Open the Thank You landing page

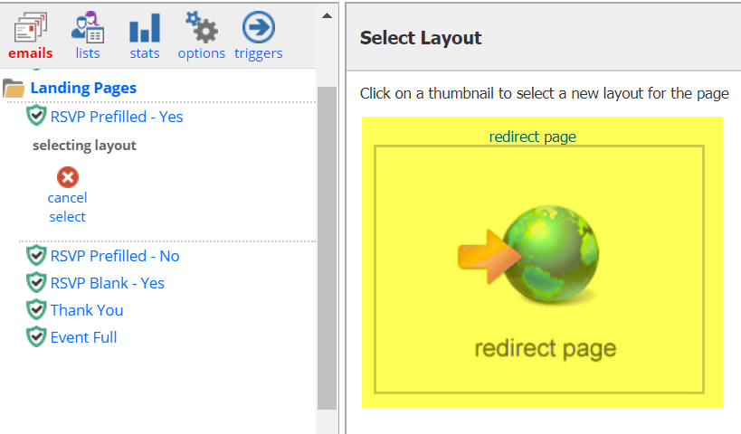87,310
